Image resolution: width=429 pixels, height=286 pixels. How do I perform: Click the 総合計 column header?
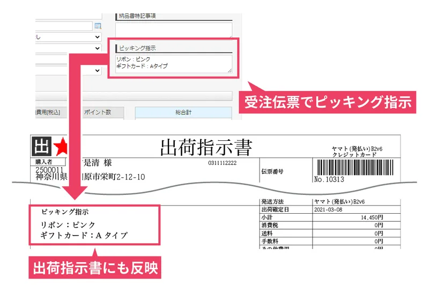pyautogui.click(x=183, y=112)
